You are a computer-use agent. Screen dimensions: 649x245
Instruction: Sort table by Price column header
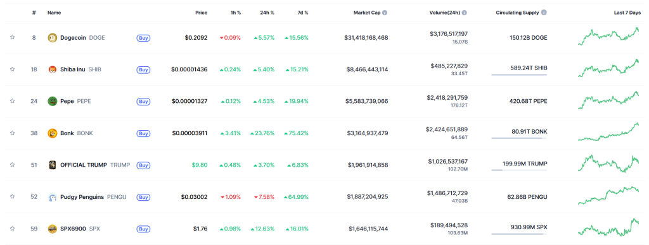(x=201, y=13)
